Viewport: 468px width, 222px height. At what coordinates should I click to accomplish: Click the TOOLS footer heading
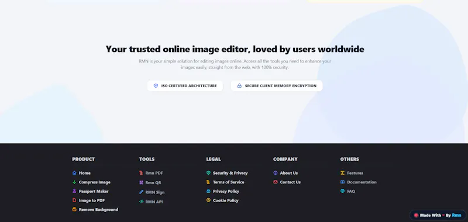[147, 159]
